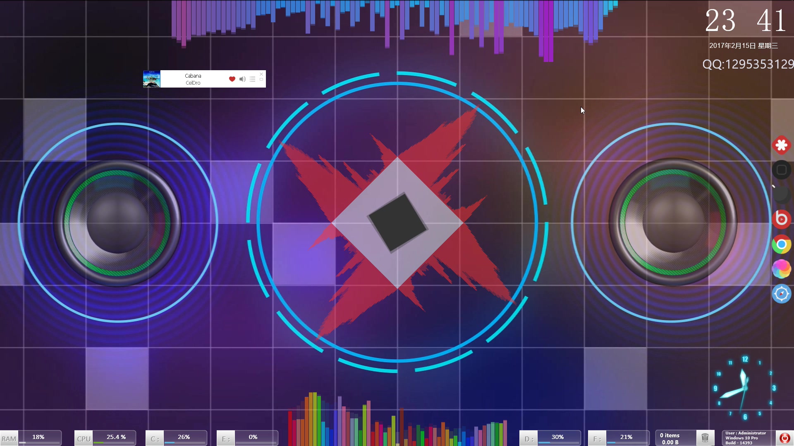
Task: Open the dark round knob dock icon
Action: (781, 194)
